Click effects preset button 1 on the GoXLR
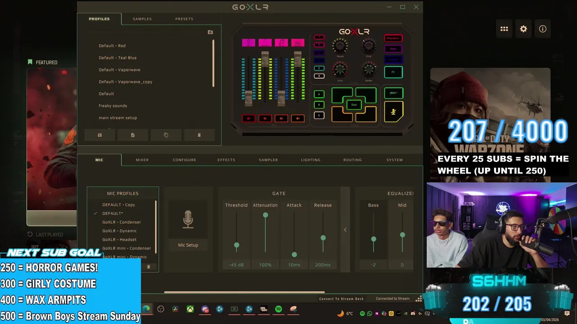This screenshot has height=324, width=577. tap(319, 37)
